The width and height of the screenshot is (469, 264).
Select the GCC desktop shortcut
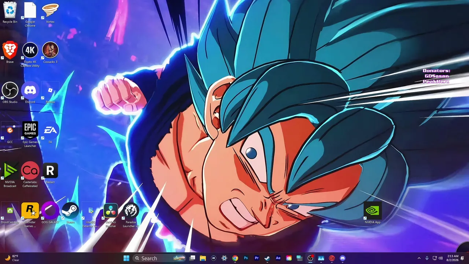10,133
